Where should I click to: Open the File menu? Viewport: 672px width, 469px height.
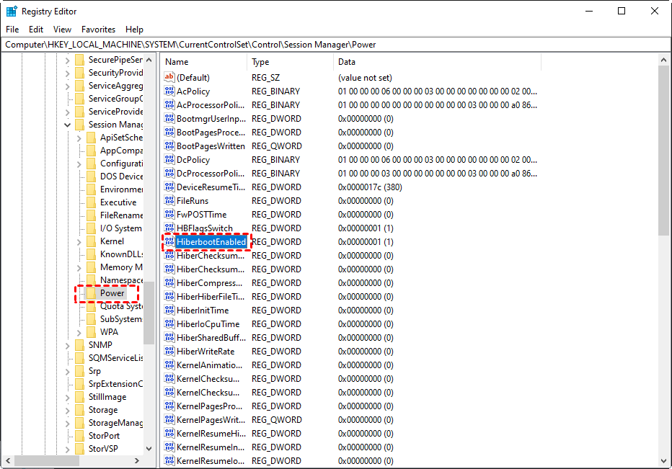click(x=12, y=29)
